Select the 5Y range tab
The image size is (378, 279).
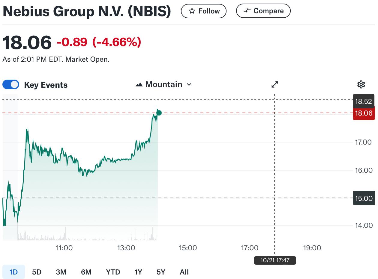(x=161, y=272)
